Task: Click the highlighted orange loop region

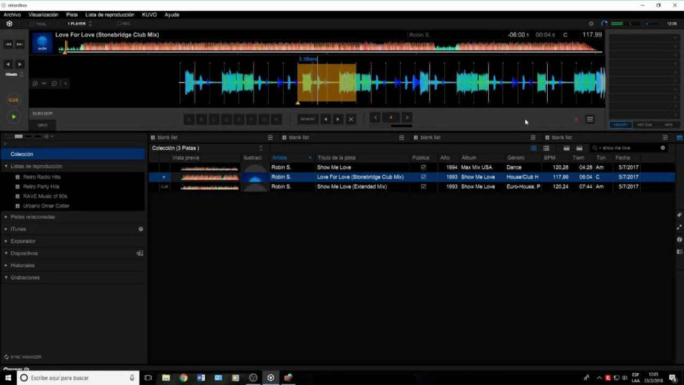Action: tap(327, 83)
